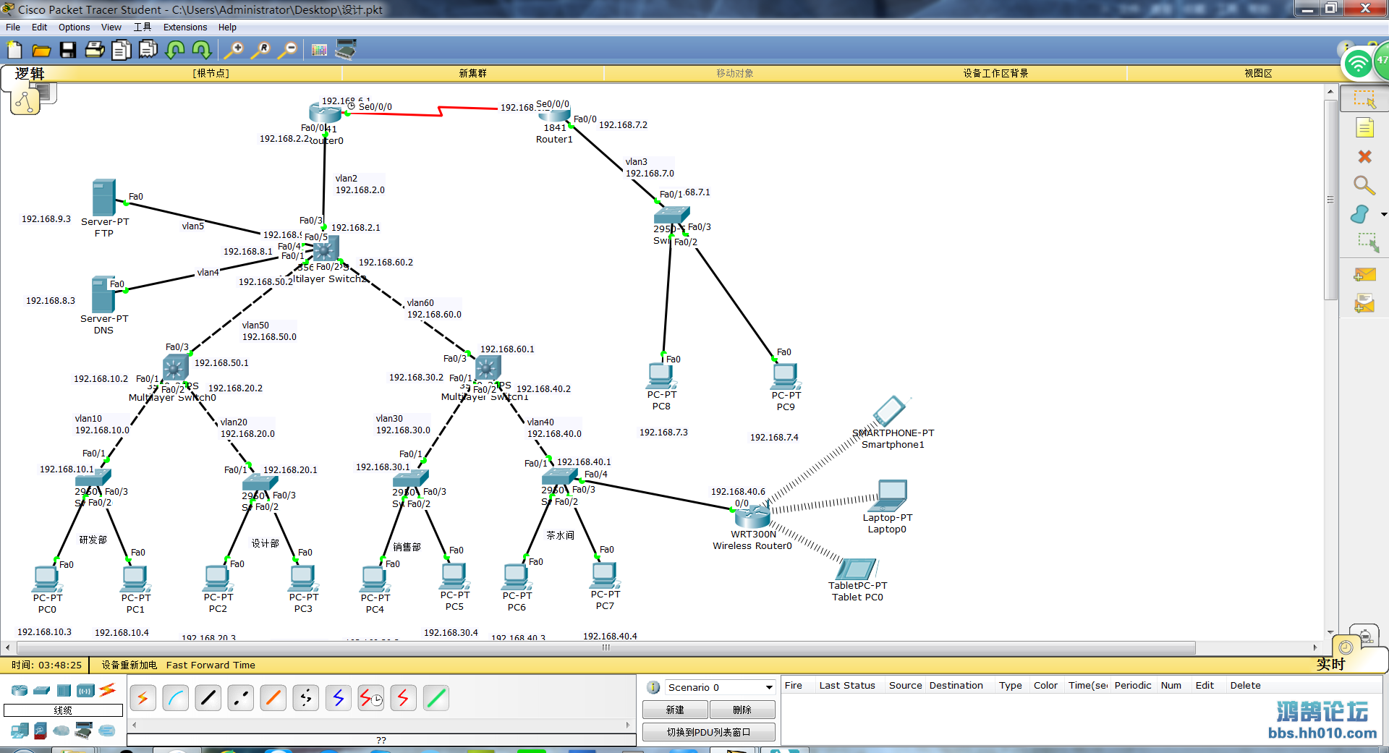Open a file with the folder icon
Image resolution: width=1389 pixels, height=753 pixels.
pyautogui.click(x=41, y=50)
